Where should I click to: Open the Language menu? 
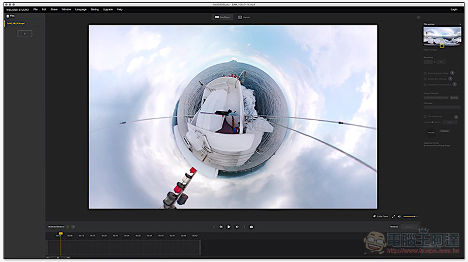pos(81,9)
